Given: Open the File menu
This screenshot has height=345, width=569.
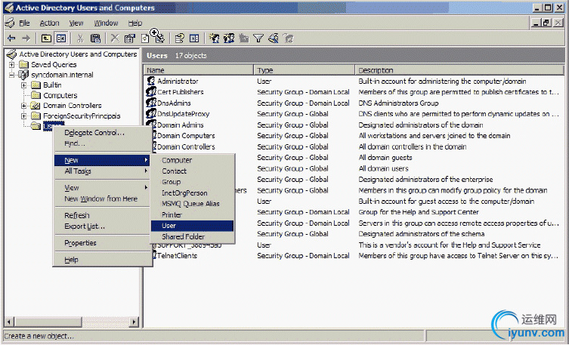Looking at the screenshot, I should [x=24, y=23].
